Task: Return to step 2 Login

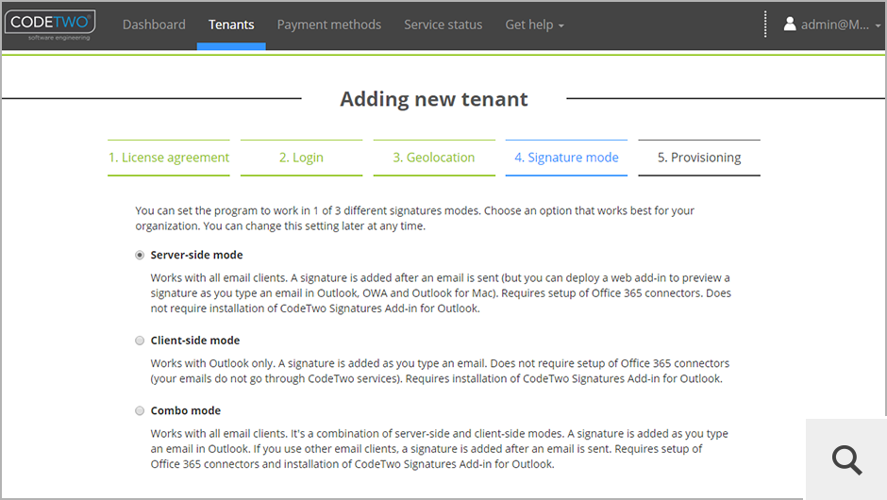Action: pos(301,158)
